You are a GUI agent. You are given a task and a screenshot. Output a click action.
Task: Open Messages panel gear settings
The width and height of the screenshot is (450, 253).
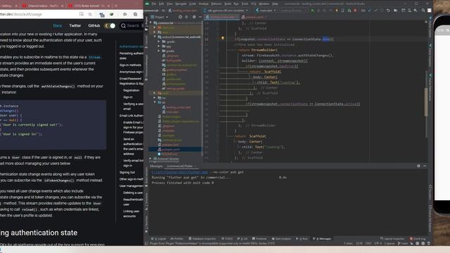(418, 166)
